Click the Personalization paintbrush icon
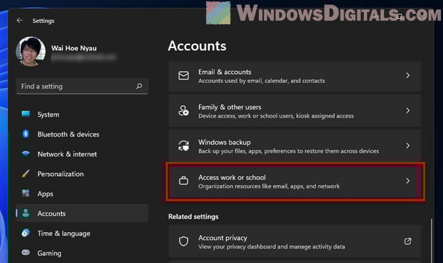The height and width of the screenshot is (263, 443). click(x=26, y=174)
